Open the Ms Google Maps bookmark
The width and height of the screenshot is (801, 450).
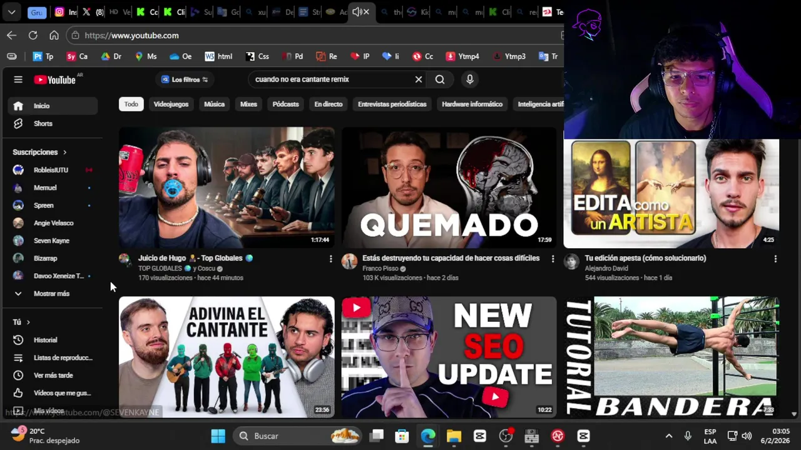click(146, 56)
